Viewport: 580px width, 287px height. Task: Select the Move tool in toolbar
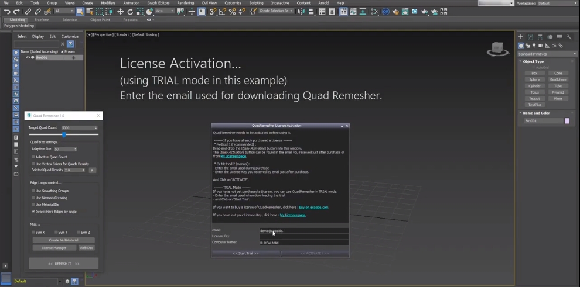click(121, 11)
